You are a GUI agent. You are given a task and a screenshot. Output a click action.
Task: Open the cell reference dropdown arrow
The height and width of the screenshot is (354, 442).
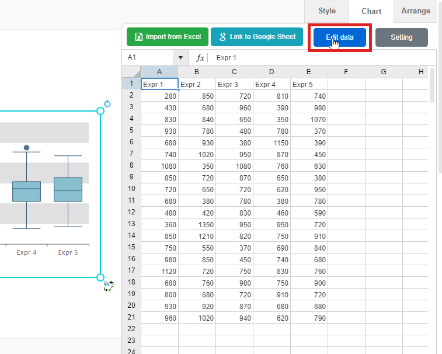pyautogui.click(x=180, y=57)
